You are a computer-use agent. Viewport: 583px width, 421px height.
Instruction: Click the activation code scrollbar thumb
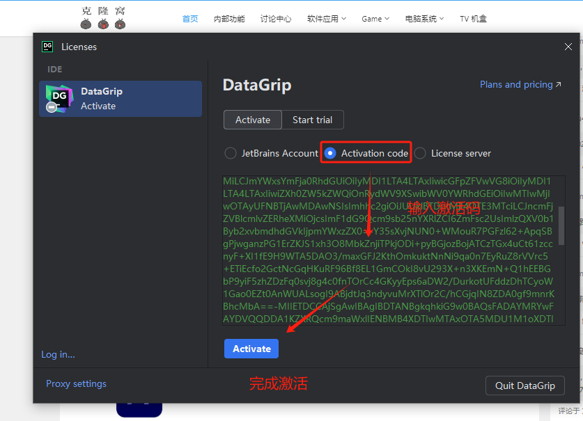[x=561, y=225]
